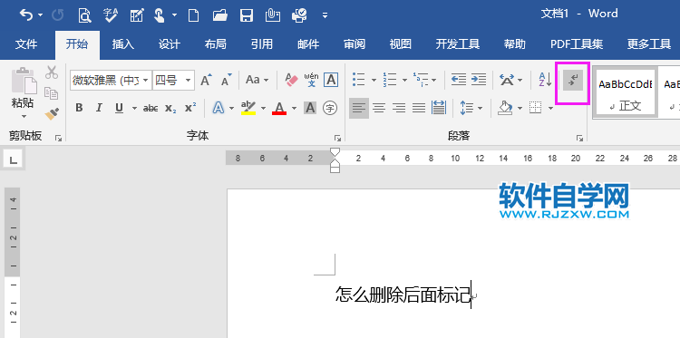Apply the red font color
The width and height of the screenshot is (680, 338).
click(x=279, y=108)
